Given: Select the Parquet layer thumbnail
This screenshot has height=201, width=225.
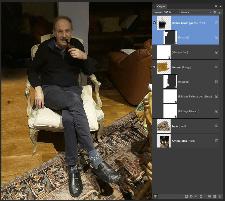Looking at the screenshot, I should pyautogui.click(x=164, y=67).
